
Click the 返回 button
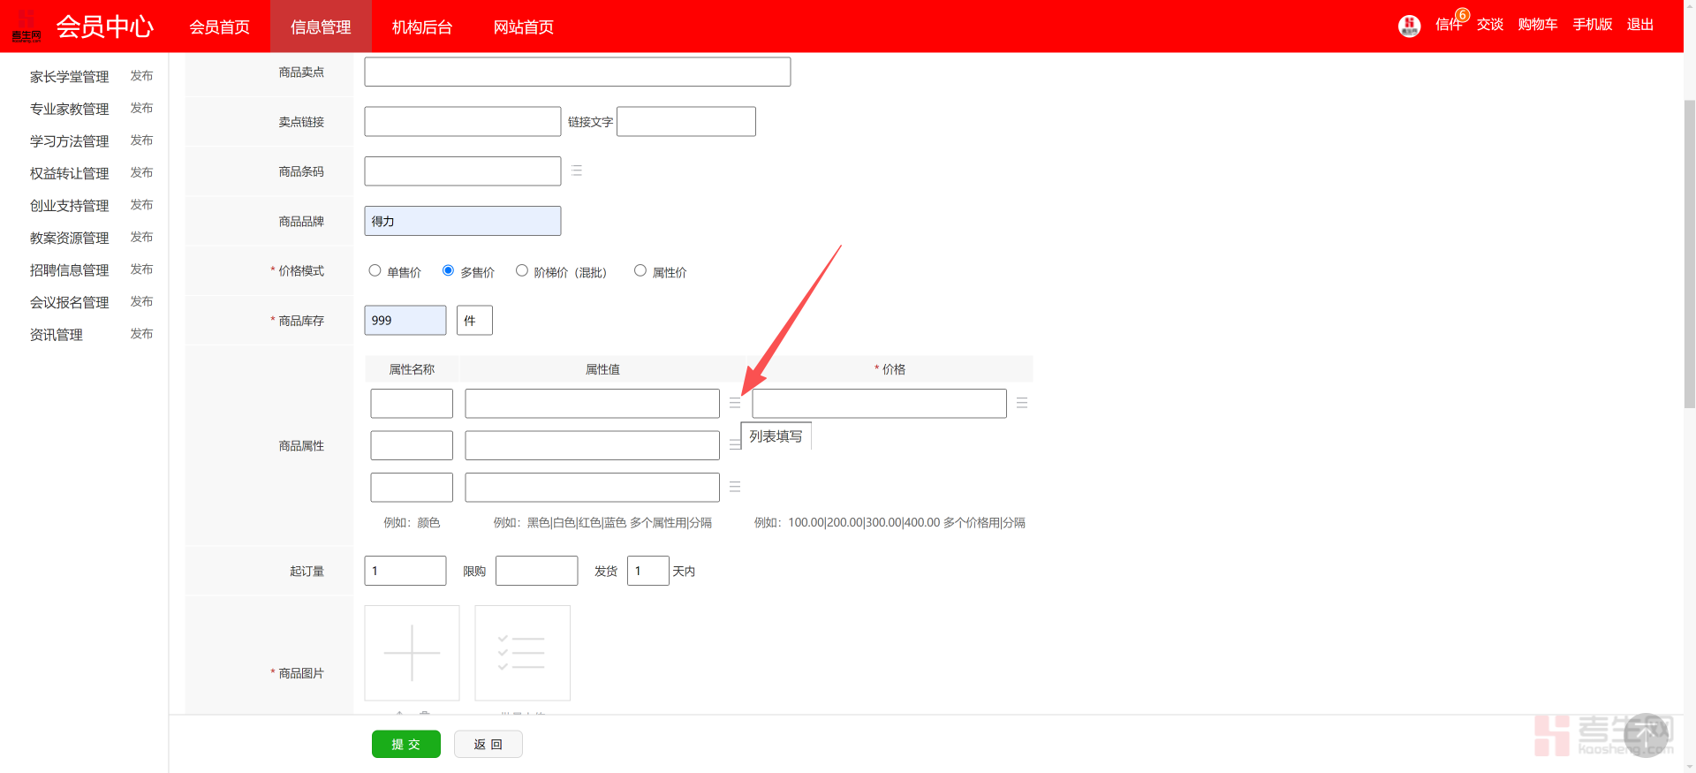[488, 744]
